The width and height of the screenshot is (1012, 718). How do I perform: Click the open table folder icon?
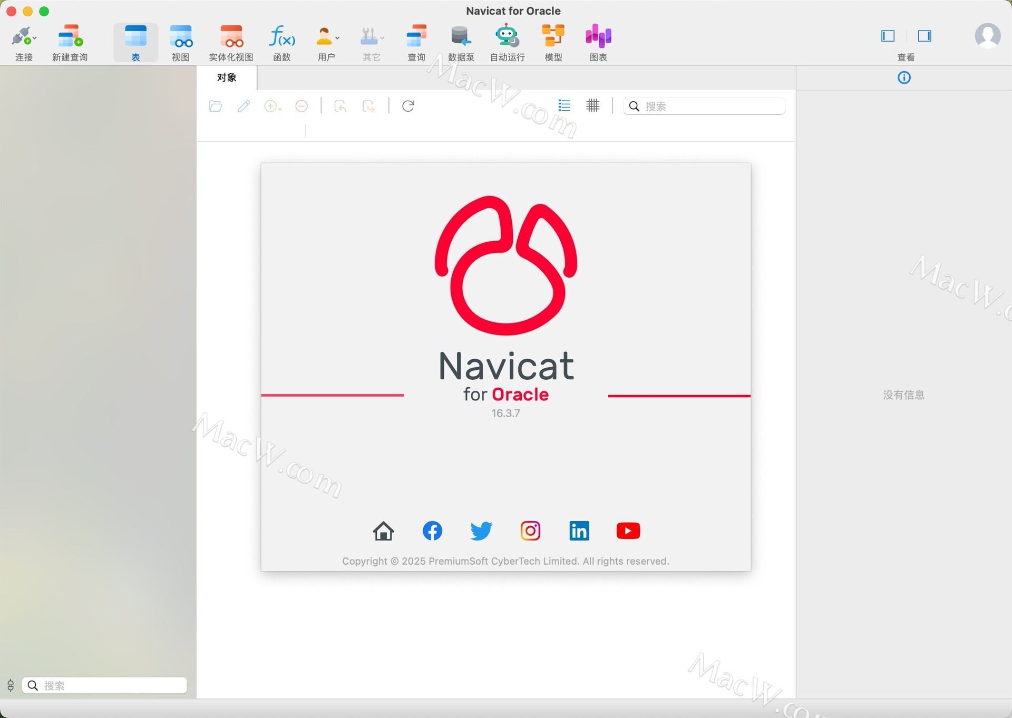tap(216, 106)
